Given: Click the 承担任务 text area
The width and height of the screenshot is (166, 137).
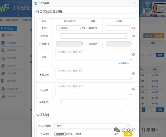Looking at the screenshot, I should point(93,74).
